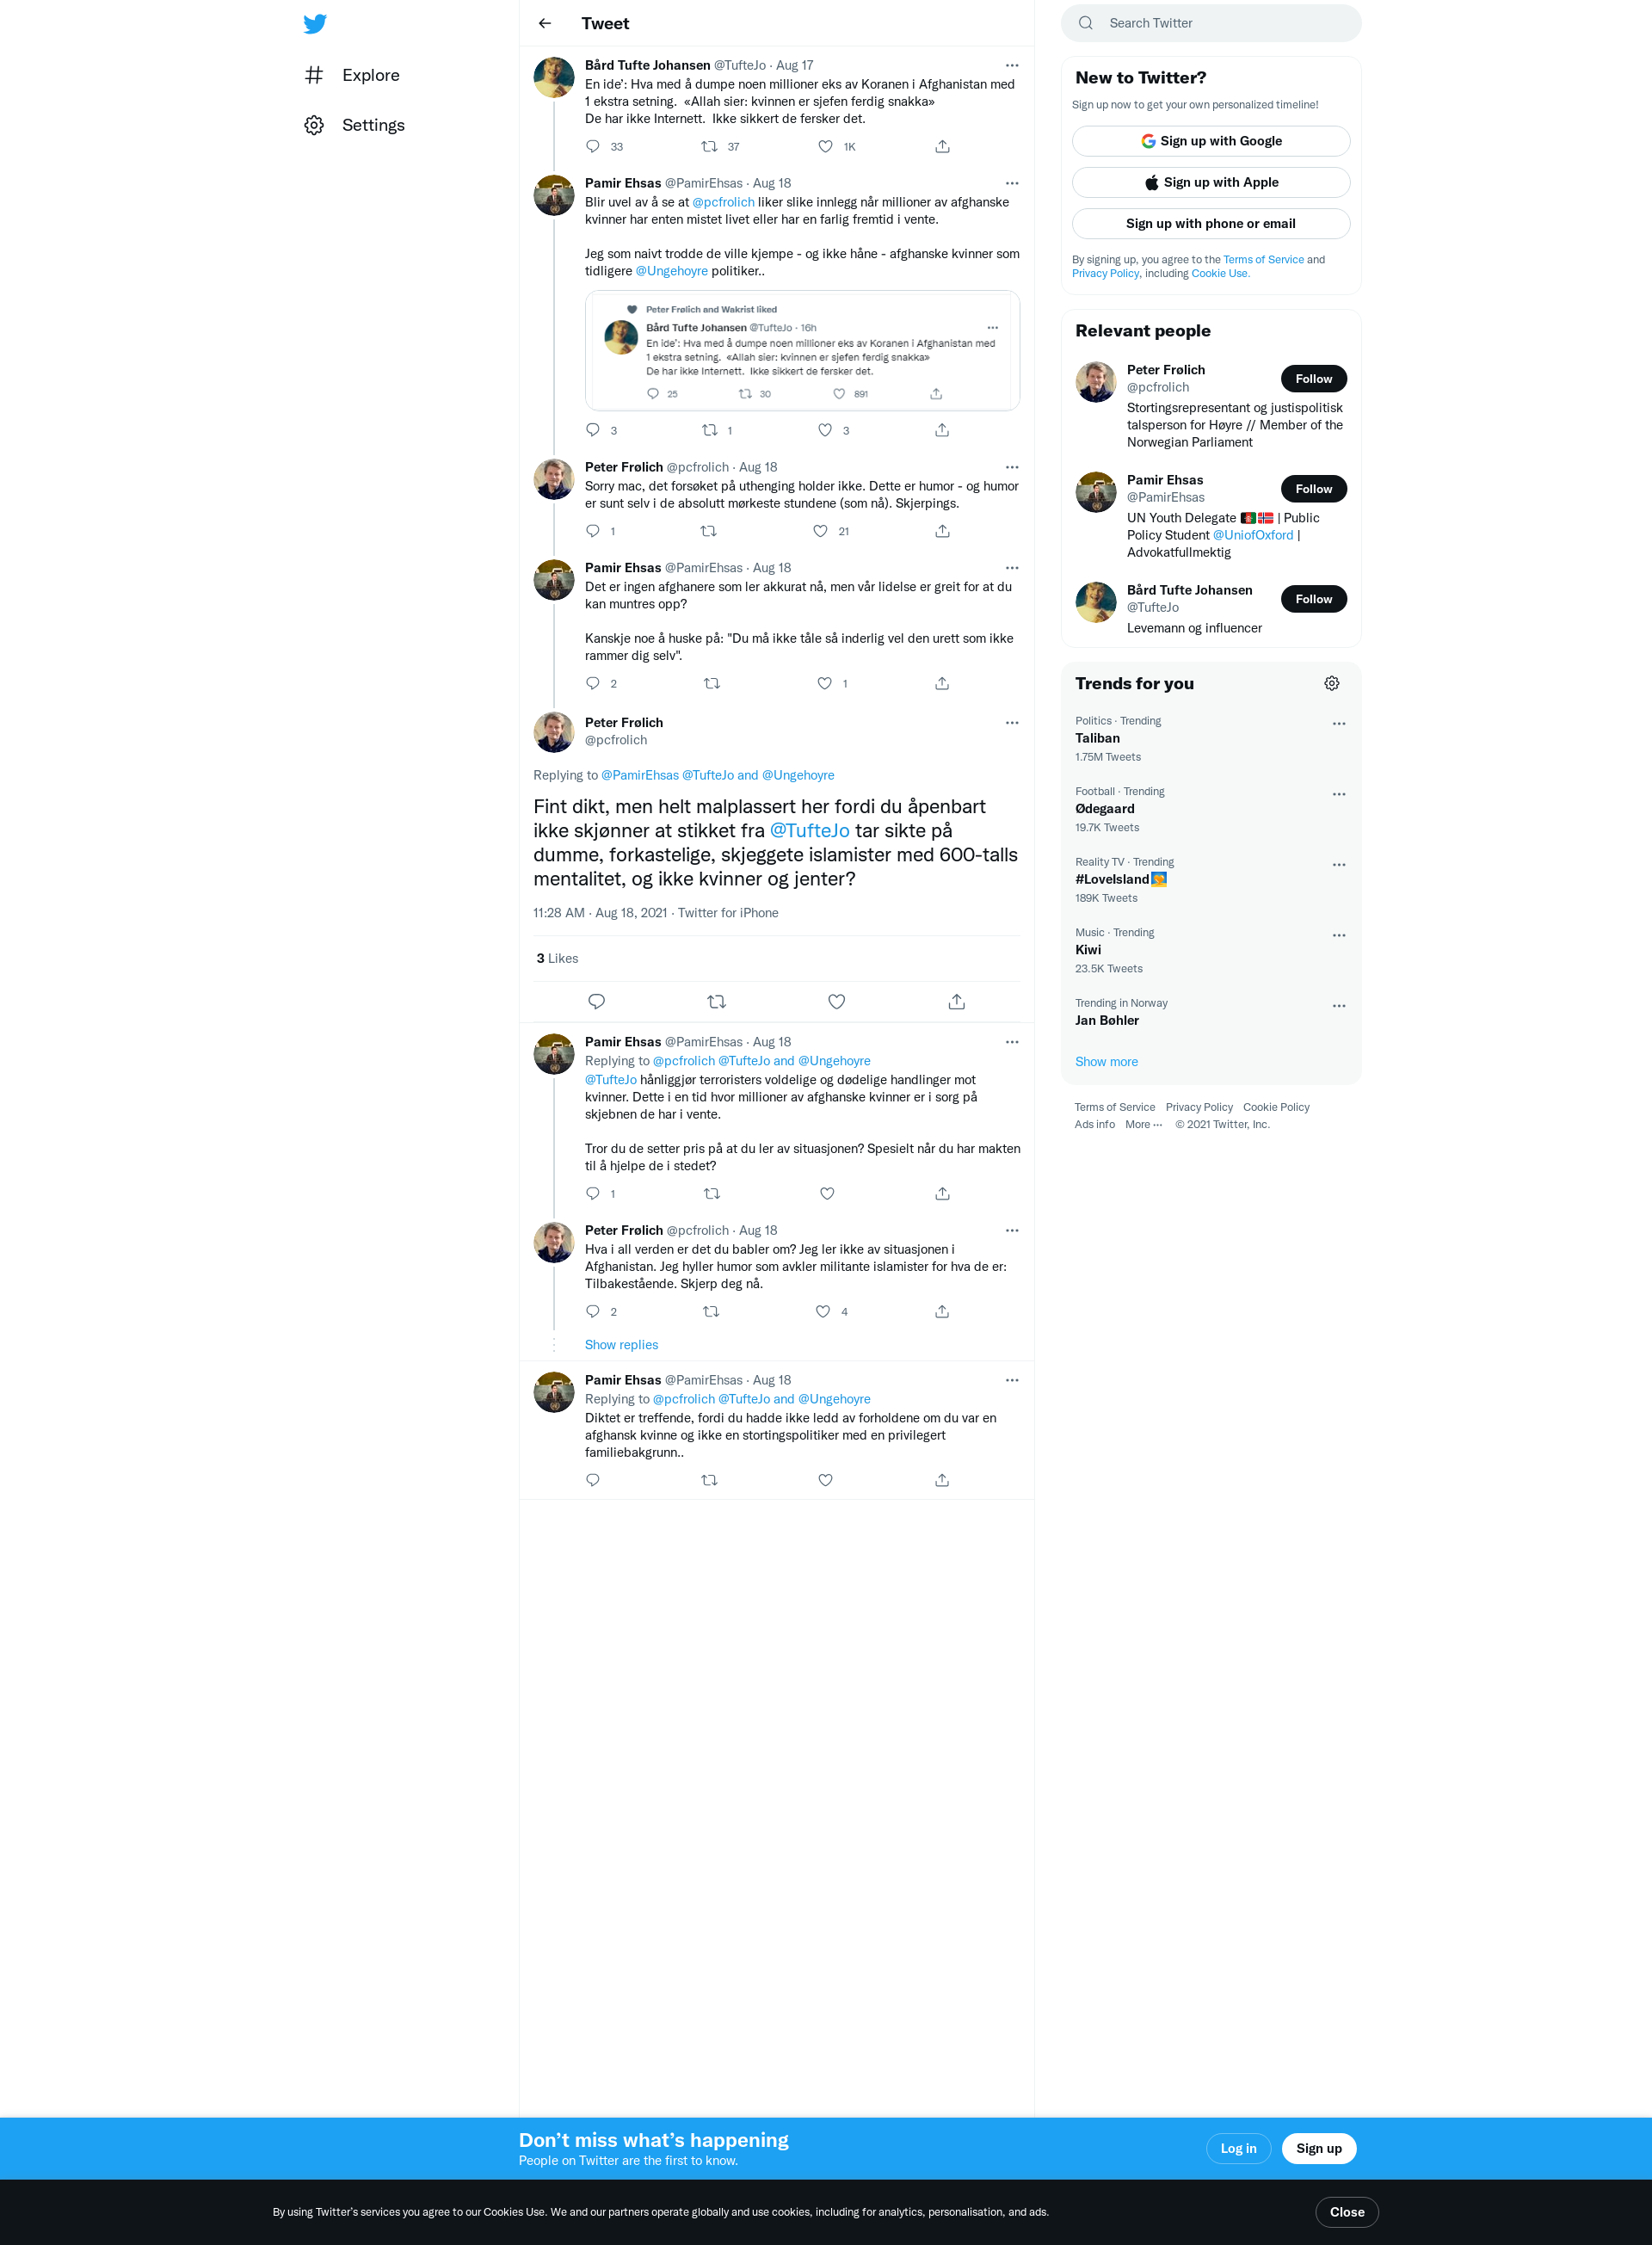Open the More menu in the footer
Viewport: 1652px width, 2245px height.
pos(1143,1124)
